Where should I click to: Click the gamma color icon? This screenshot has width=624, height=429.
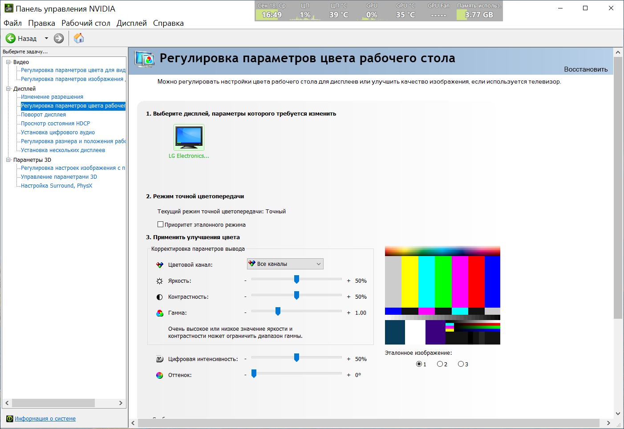(160, 313)
